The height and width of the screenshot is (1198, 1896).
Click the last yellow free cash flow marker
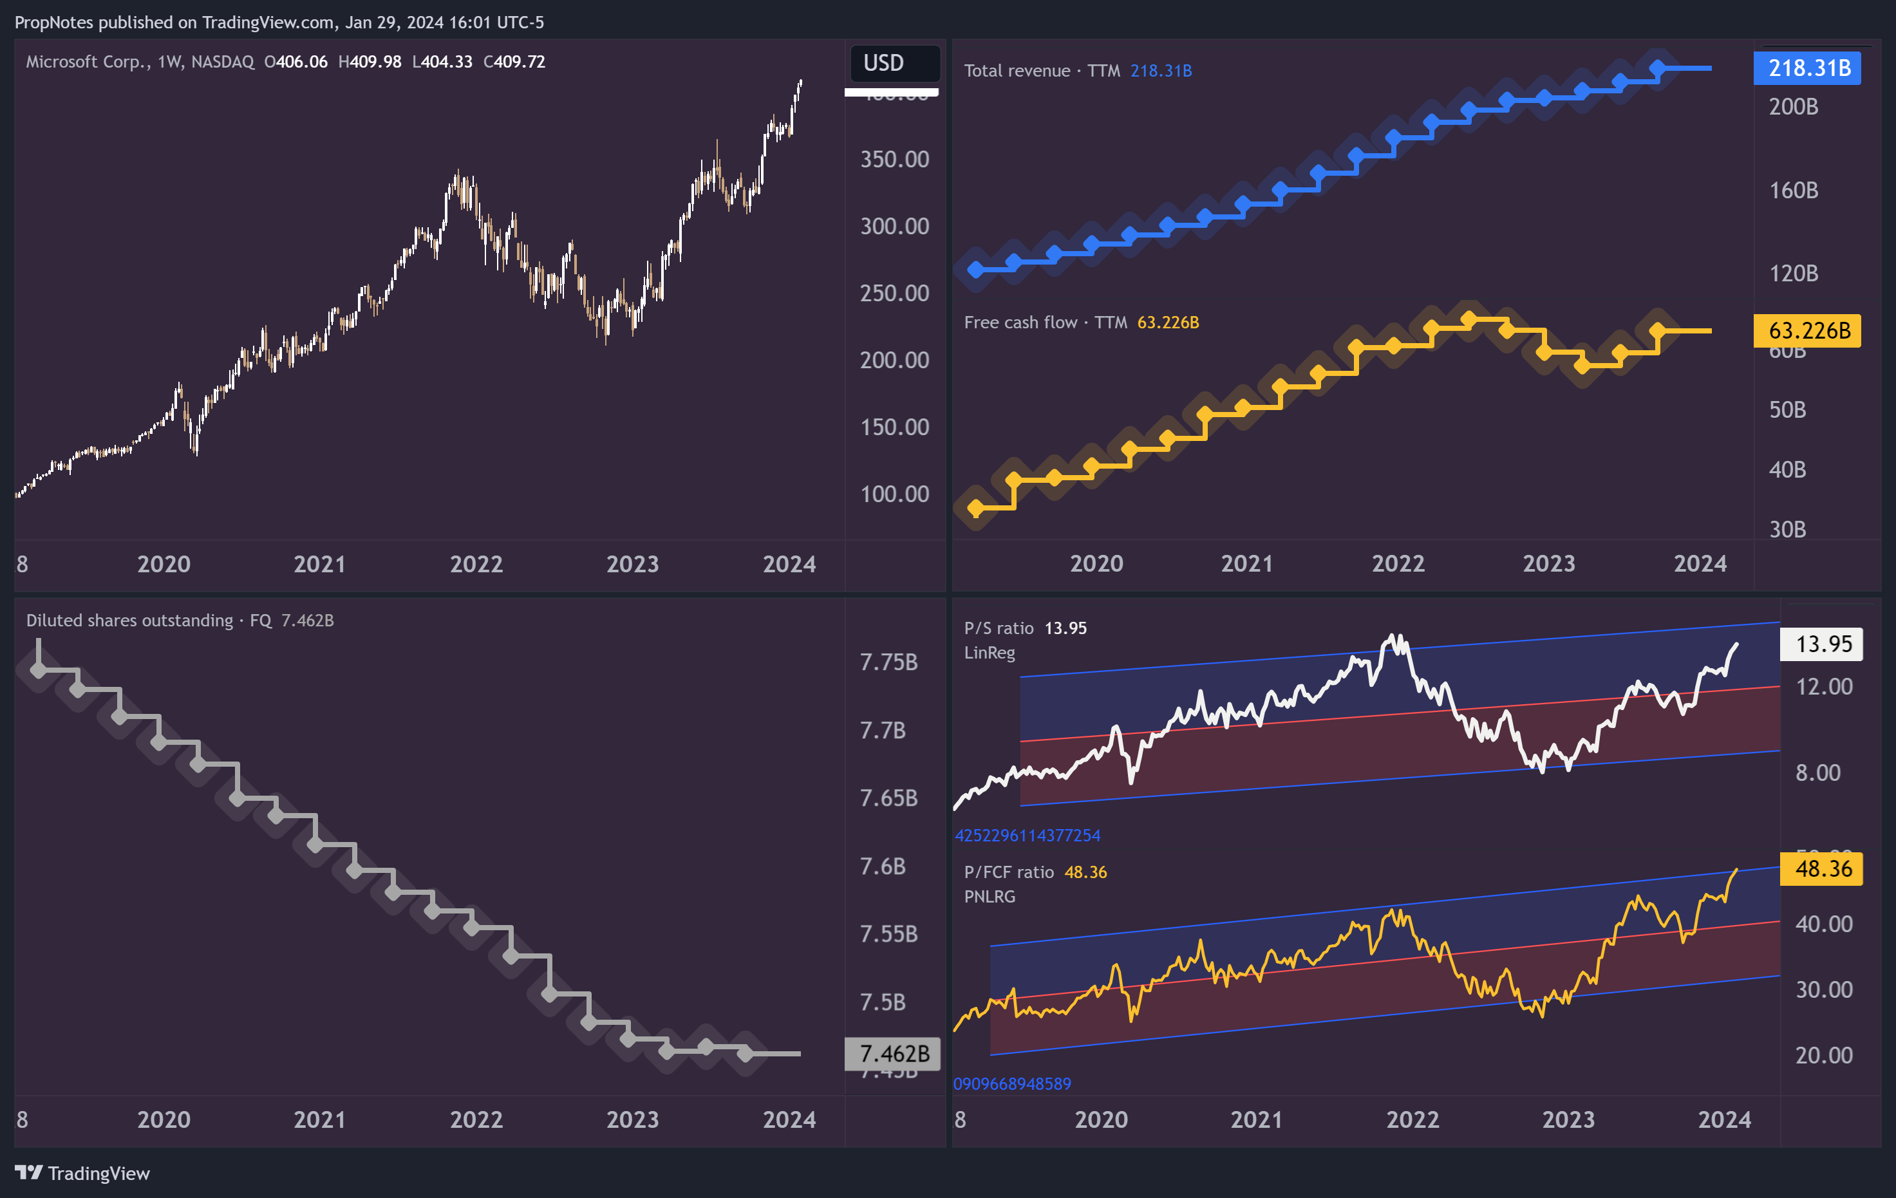tap(1657, 331)
